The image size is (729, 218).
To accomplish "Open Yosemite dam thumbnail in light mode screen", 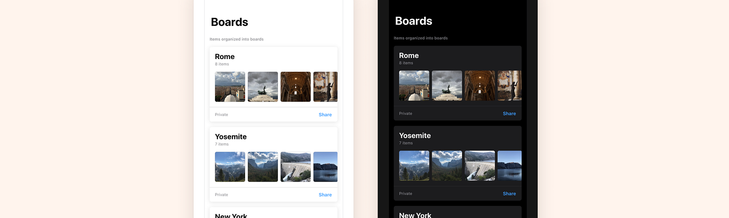I will [296, 167].
